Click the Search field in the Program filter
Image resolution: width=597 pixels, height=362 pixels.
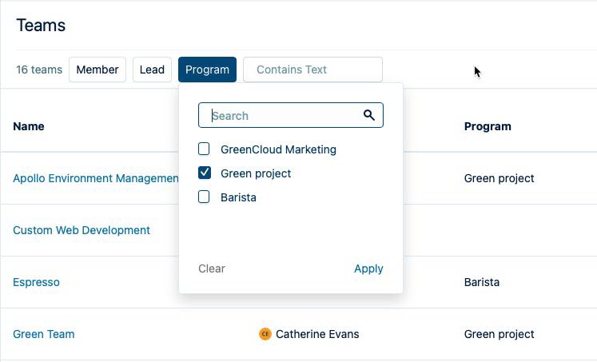tap(284, 115)
